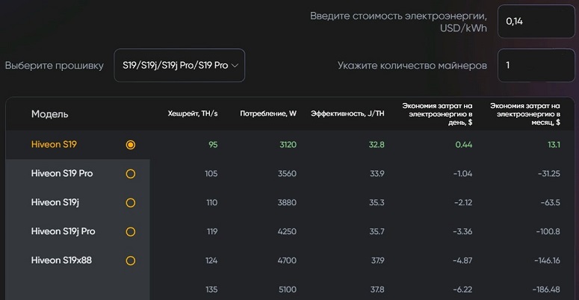Click the monthly electricity savings column header
Image resolution: width=579 pixels, height=300 pixels.
pyautogui.click(x=525, y=114)
